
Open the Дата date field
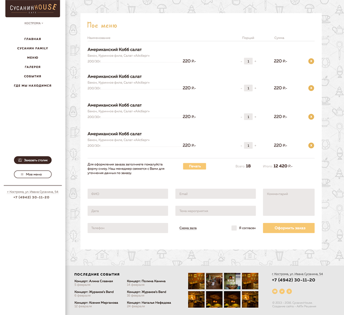[x=127, y=211]
